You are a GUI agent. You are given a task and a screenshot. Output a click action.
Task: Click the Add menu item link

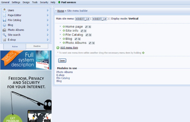(69, 48)
